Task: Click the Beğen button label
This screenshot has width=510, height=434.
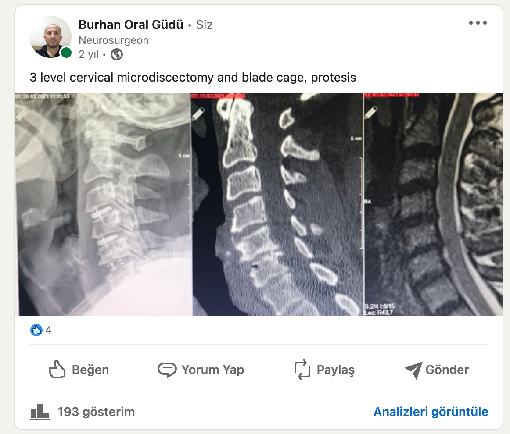Action: point(90,370)
